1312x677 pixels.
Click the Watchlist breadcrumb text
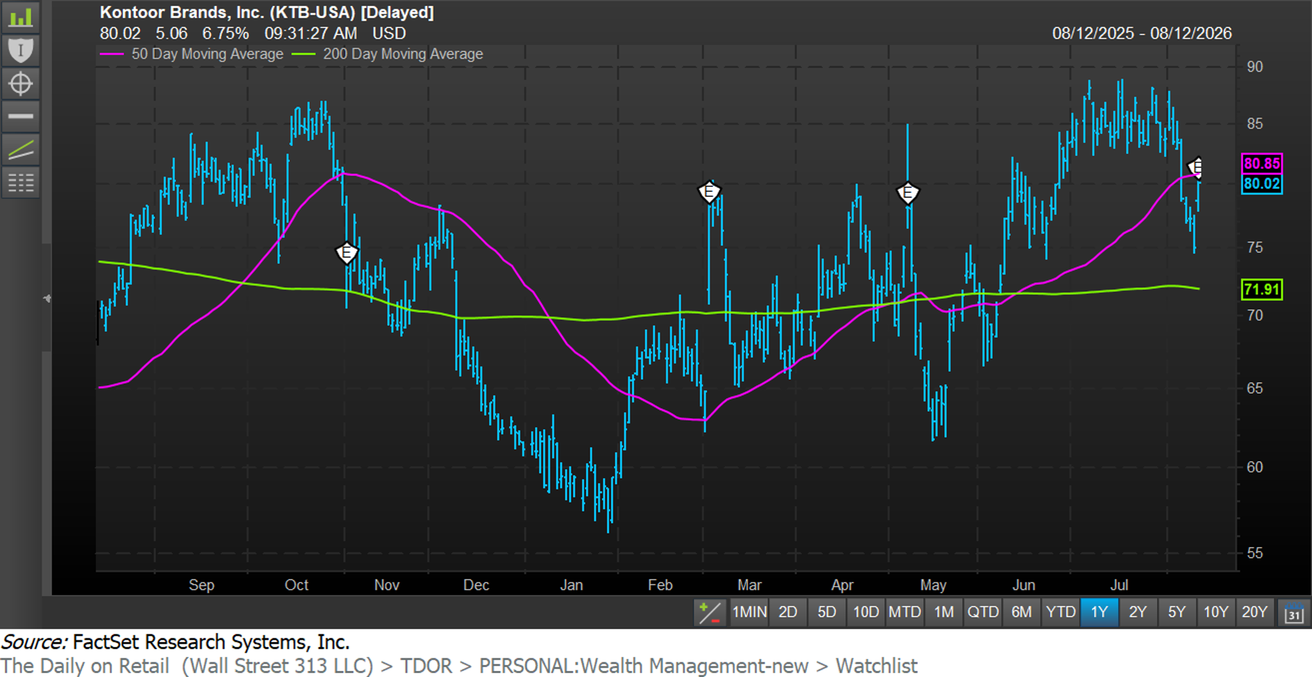tap(877, 666)
